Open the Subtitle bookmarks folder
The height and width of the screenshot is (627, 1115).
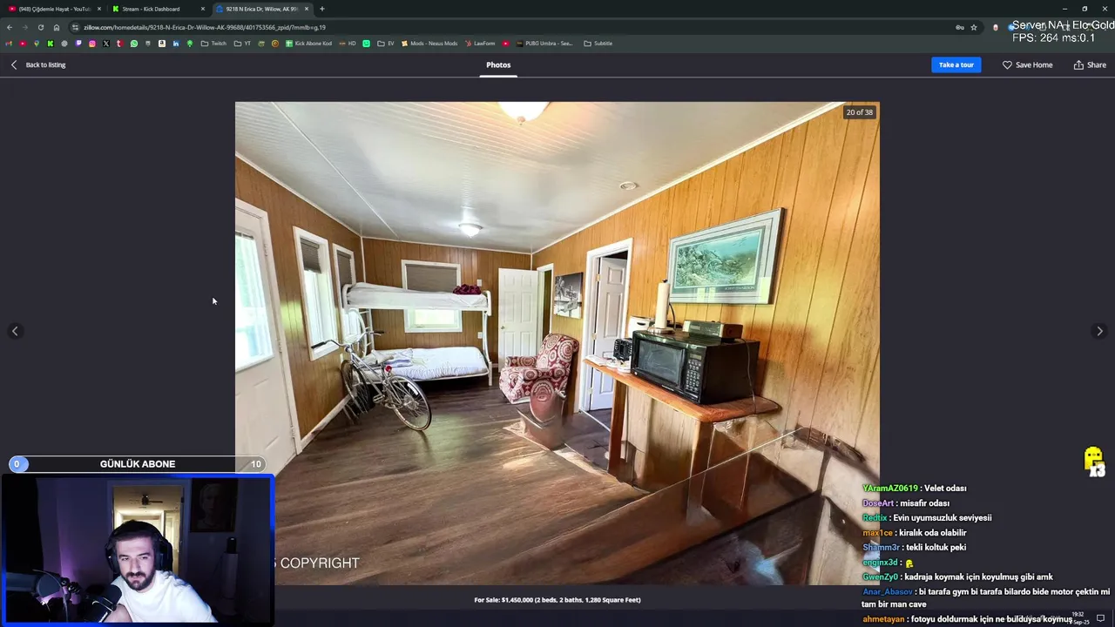coord(598,43)
